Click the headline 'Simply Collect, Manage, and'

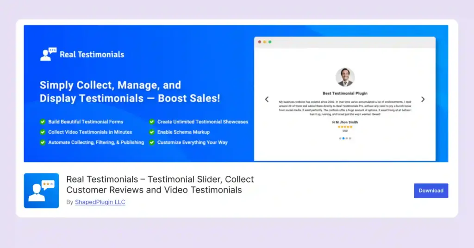[110, 85]
